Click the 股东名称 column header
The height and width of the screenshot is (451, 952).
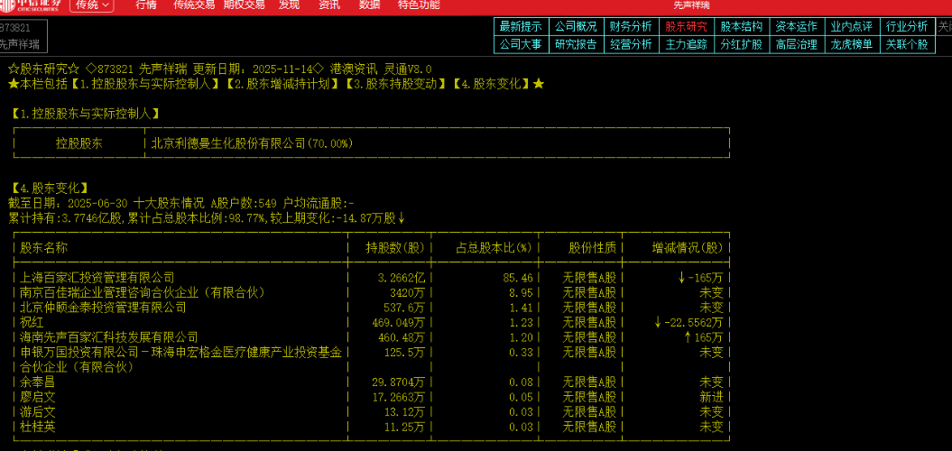click(x=43, y=248)
